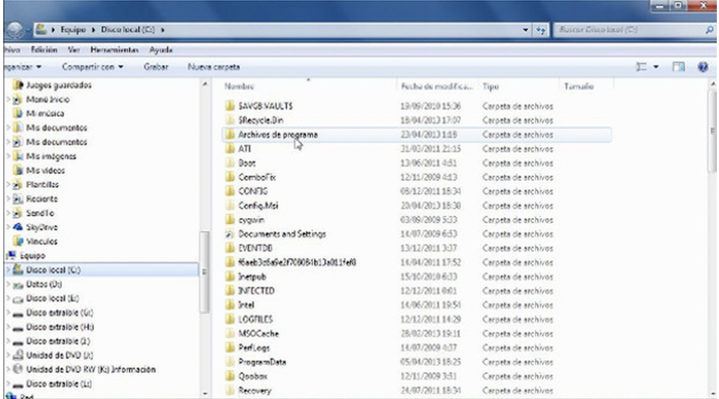Expand the Datos (D:) tree node
Image resolution: width=719 pixels, height=399 pixels.
click(x=7, y=285)
